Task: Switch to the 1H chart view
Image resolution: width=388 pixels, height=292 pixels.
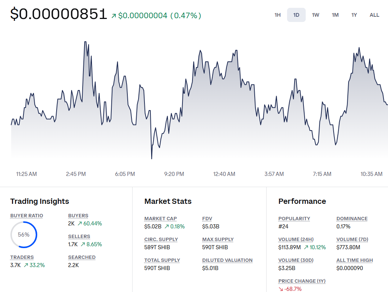Action: (277, 15)
